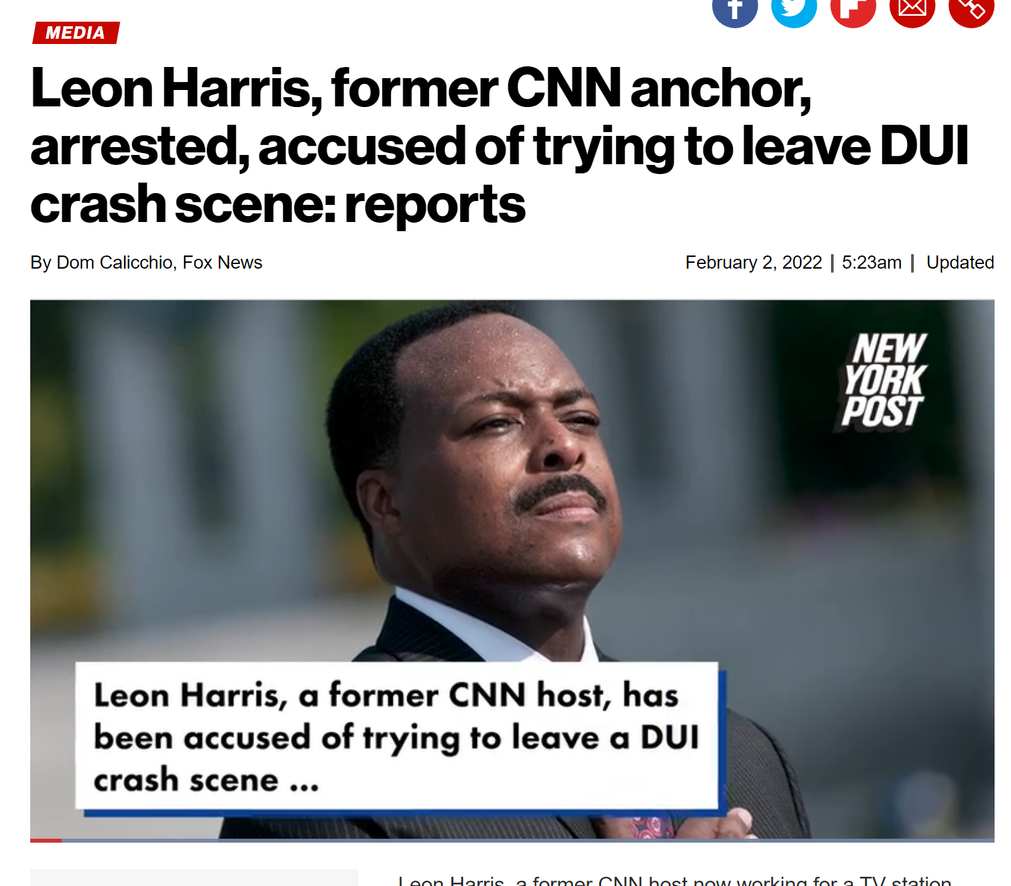
Task: Click the New York Post video watermark
Action: pyautogui.click(x=884, y=380)
